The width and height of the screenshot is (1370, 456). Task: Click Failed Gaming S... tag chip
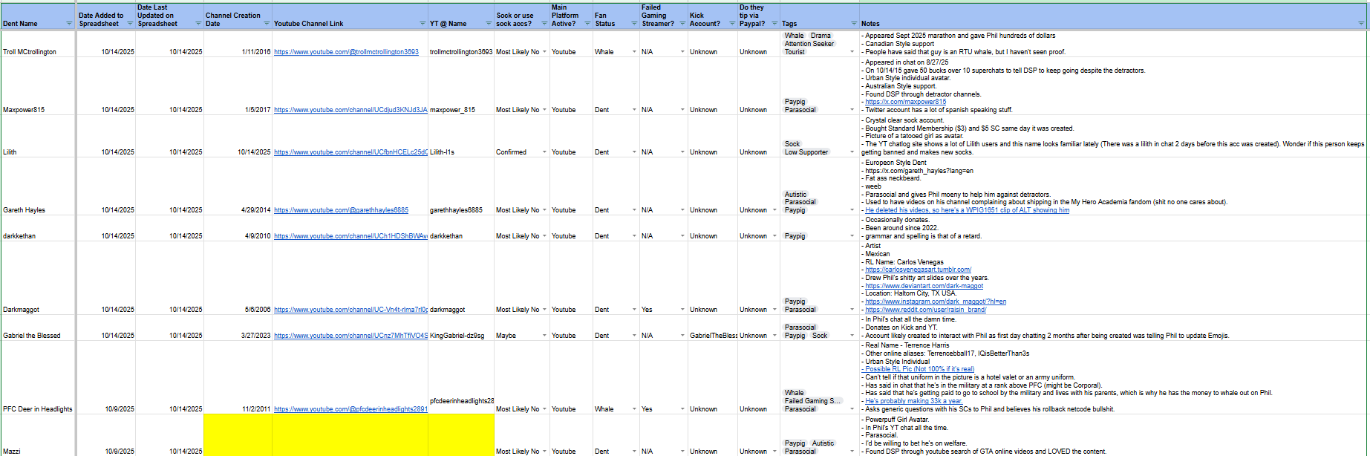point(813,401)
